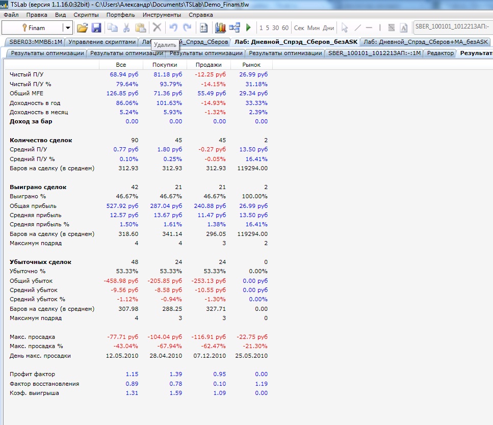Viewport: 493px width, 425px height.
Task: Click the Продажи column header
Action: tap(209, 65)
